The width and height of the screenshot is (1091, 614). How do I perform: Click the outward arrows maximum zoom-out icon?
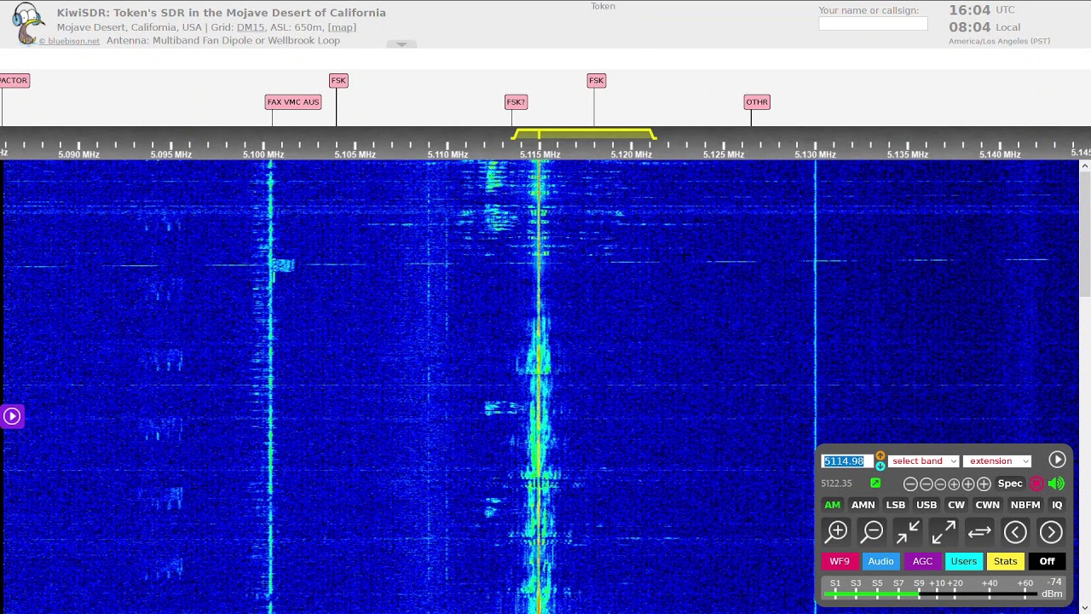point(944,532)
